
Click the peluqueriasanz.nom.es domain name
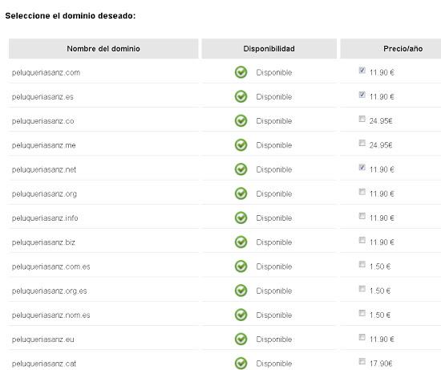(x=51, y=315)
